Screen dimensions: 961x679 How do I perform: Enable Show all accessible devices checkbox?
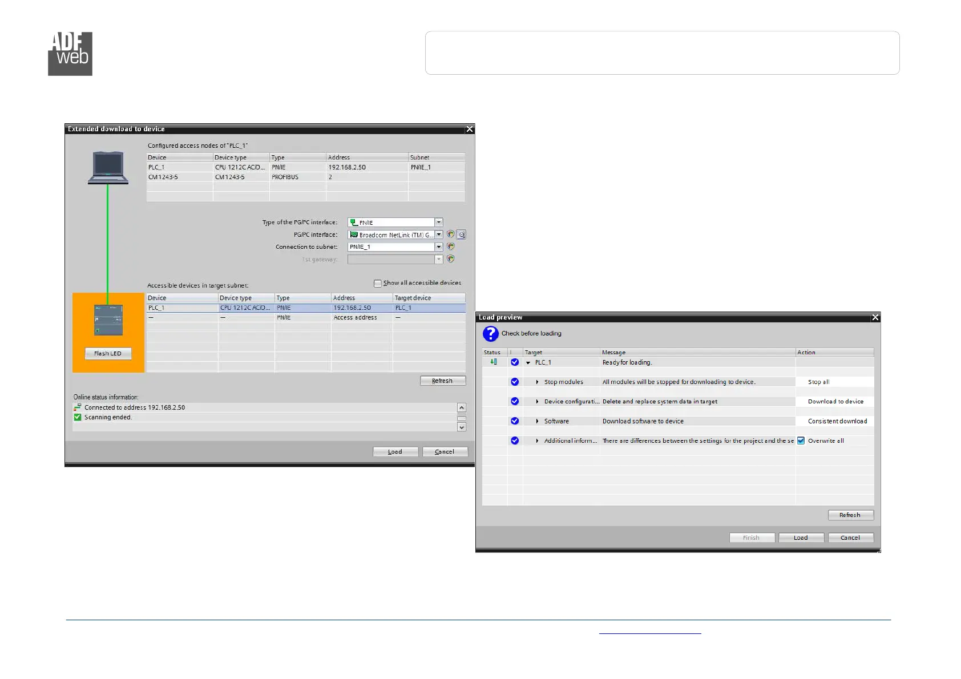[x=377, y=283]
